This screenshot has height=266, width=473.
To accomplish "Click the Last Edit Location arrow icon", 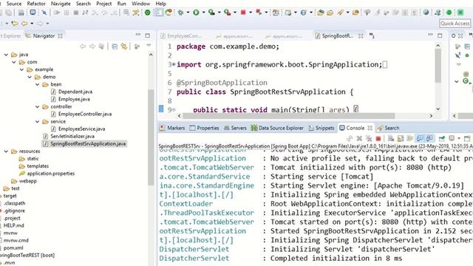I will (14, 23).
